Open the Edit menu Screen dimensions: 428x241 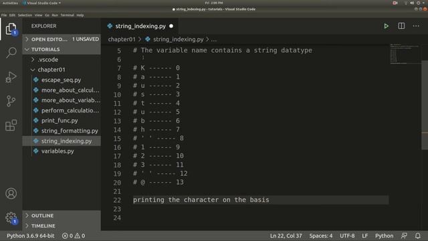(12, 15)
